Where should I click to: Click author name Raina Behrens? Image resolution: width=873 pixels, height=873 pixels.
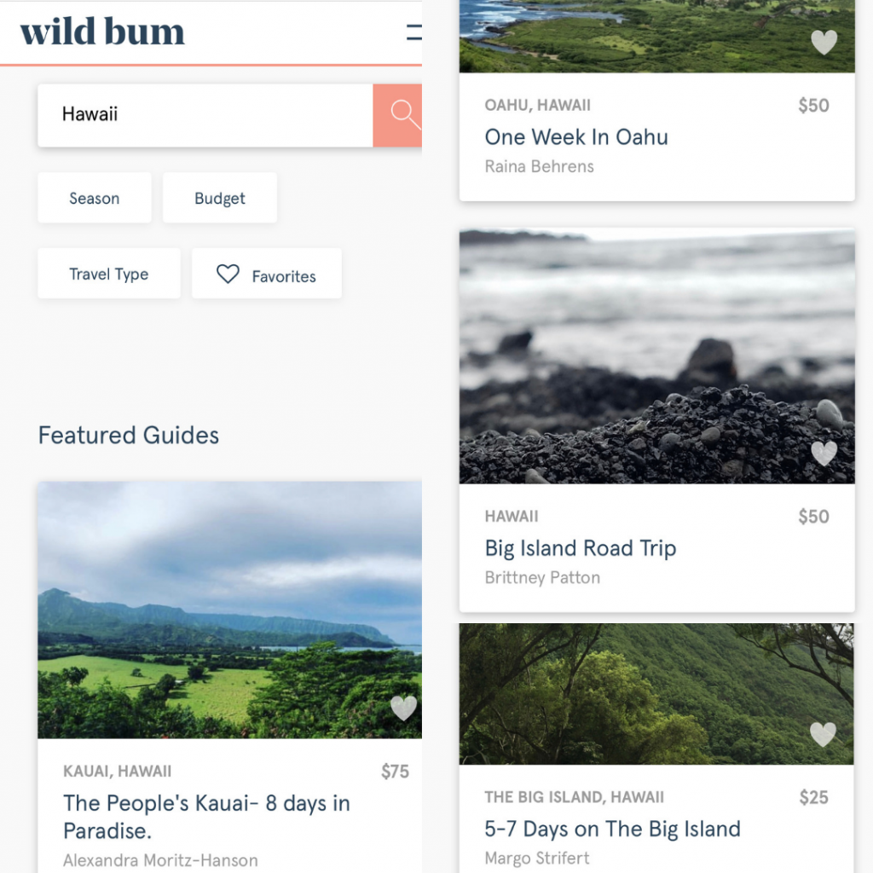pos(539,166)
